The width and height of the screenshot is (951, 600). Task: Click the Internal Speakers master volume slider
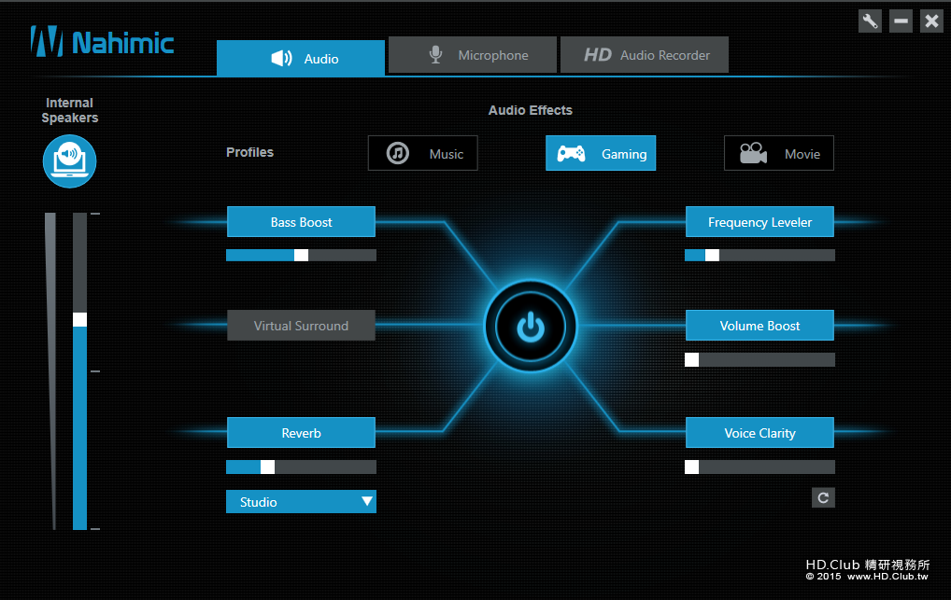pyautogui.click(x=79, y=371)
